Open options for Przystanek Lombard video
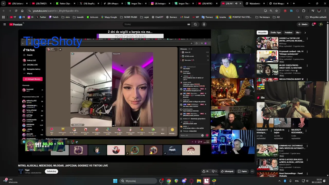Screen dimensions: 329x185 [307, 52]
